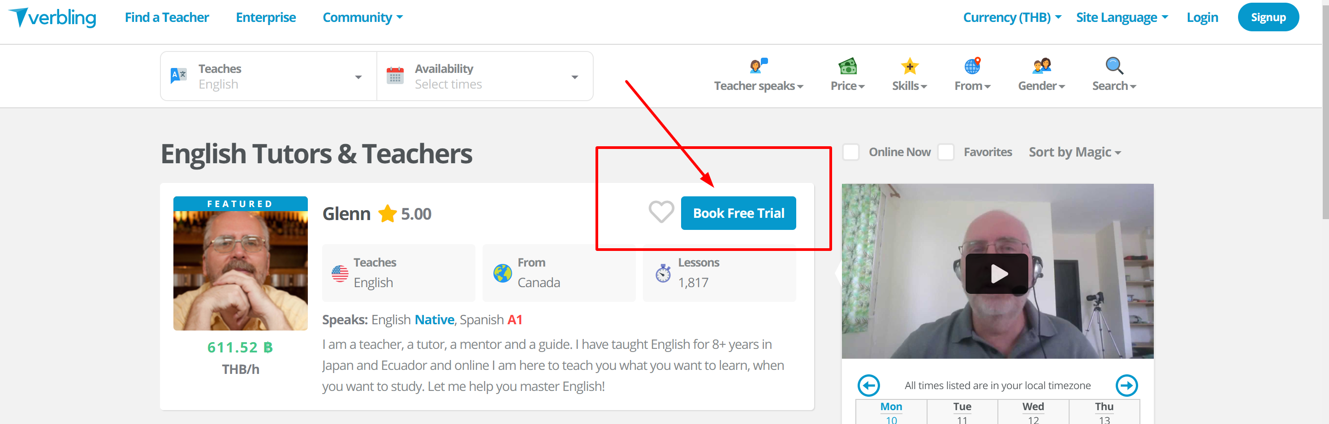Open the Skills star filter
This screenshot has width=1329, height=424.
(x=909, y=75)
